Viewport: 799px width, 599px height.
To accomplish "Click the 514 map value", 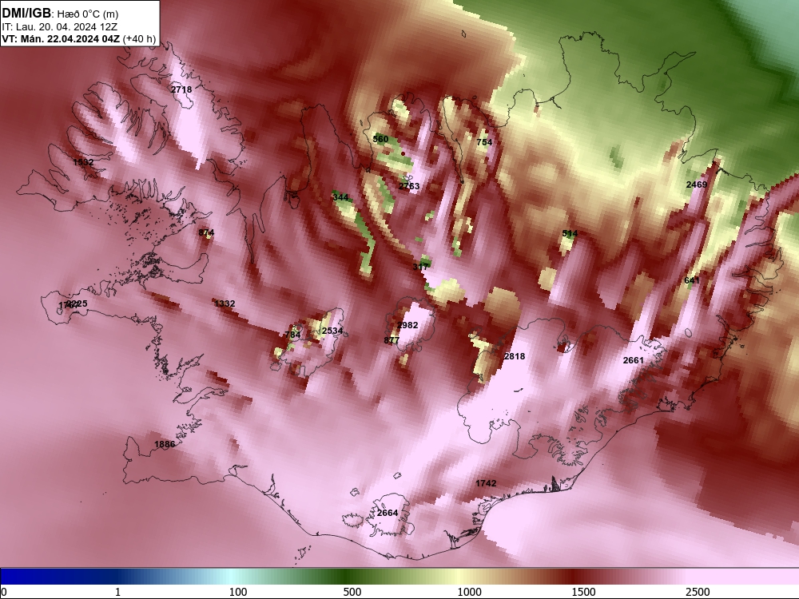I will click(x=570, y=234).
